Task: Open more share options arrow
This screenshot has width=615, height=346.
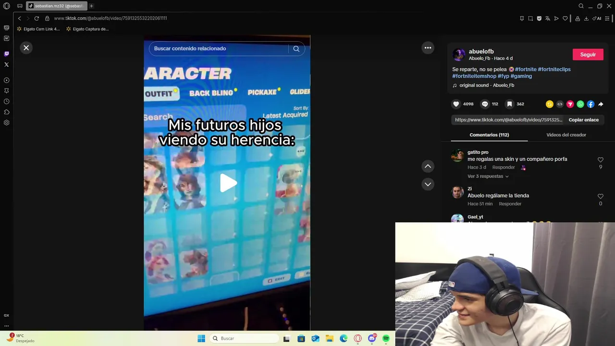Action: click(601, 104)
